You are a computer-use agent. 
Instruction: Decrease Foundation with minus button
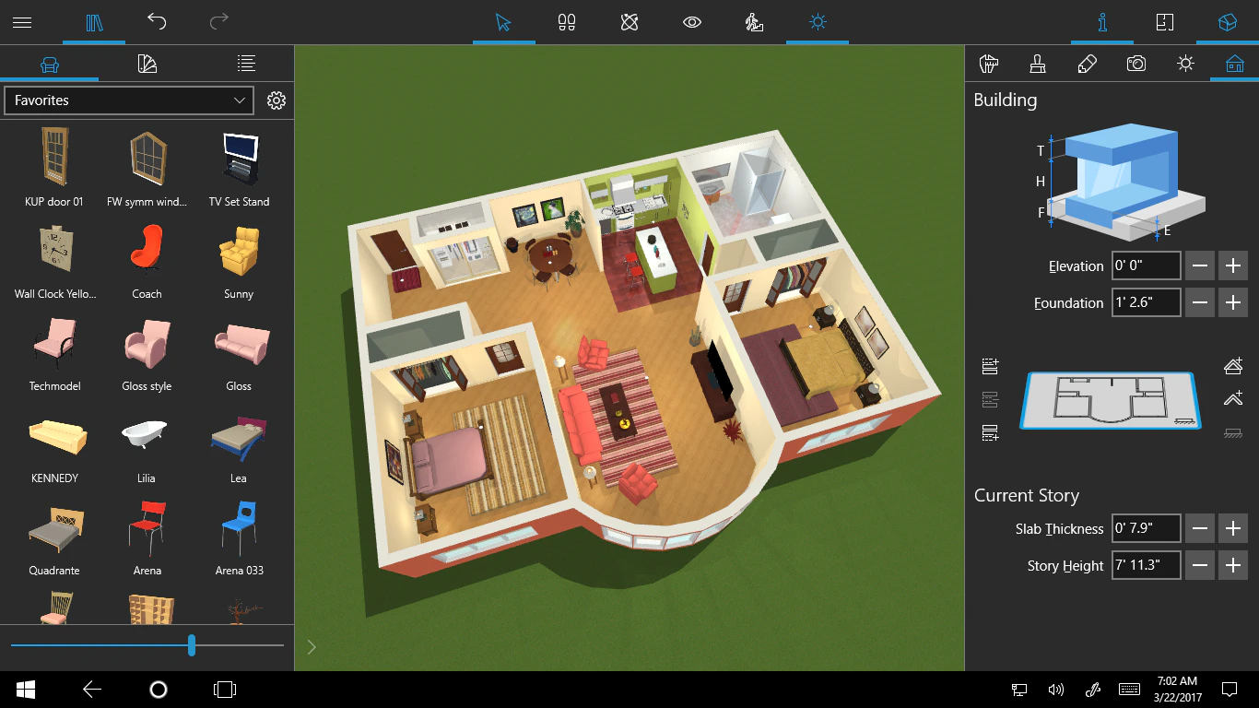(1200, 302)
